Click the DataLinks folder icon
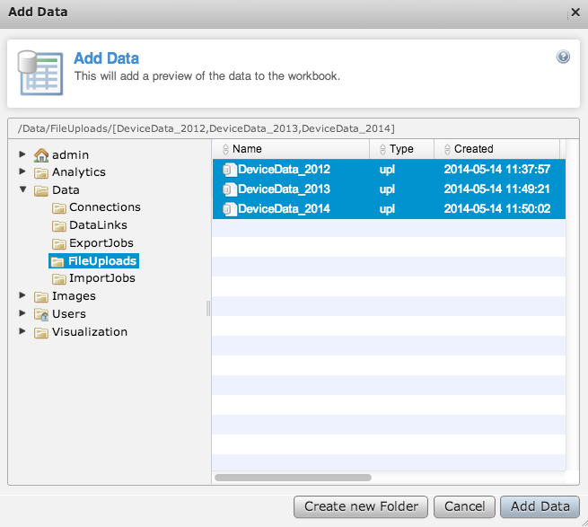588x527 pixels. click(x=58, y=226)
